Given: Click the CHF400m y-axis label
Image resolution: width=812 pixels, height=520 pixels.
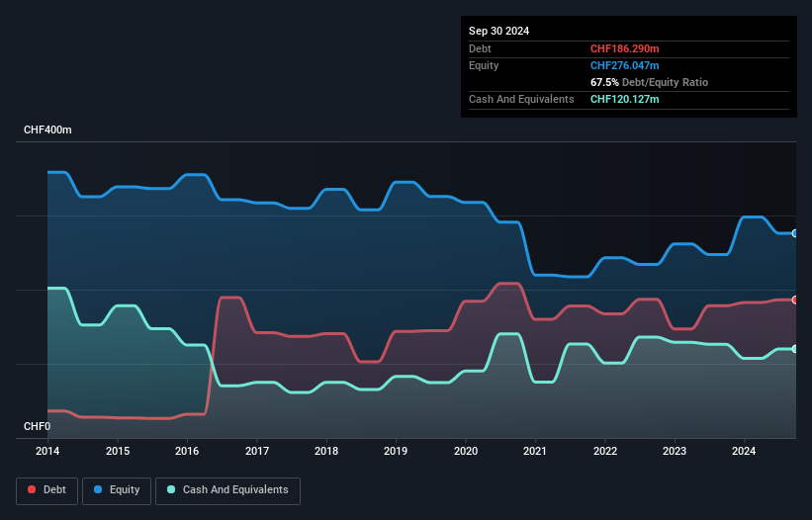Looking at the screenshot, I should [x=47, y=130].
